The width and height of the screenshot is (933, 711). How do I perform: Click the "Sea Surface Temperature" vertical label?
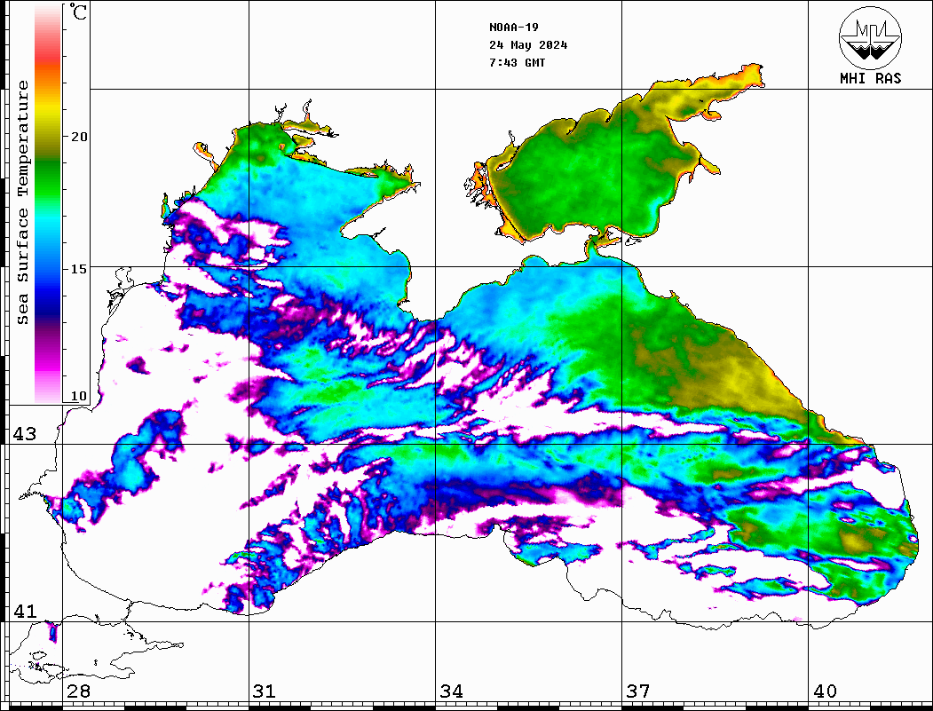tap(22, 202)
